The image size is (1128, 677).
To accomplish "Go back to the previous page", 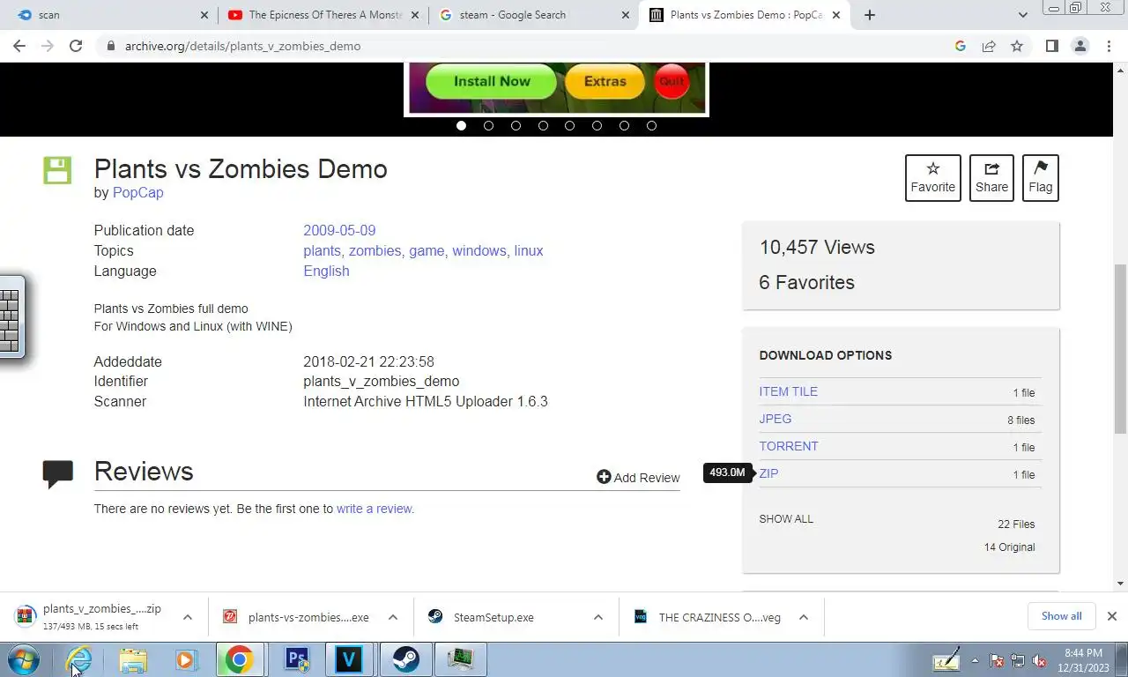I will coord(19,46).
